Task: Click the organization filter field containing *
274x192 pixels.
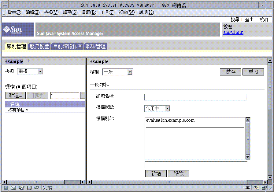Action: [65, 96]
